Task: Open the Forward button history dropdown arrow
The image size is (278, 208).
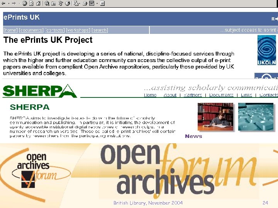Action: pos(19,3)
